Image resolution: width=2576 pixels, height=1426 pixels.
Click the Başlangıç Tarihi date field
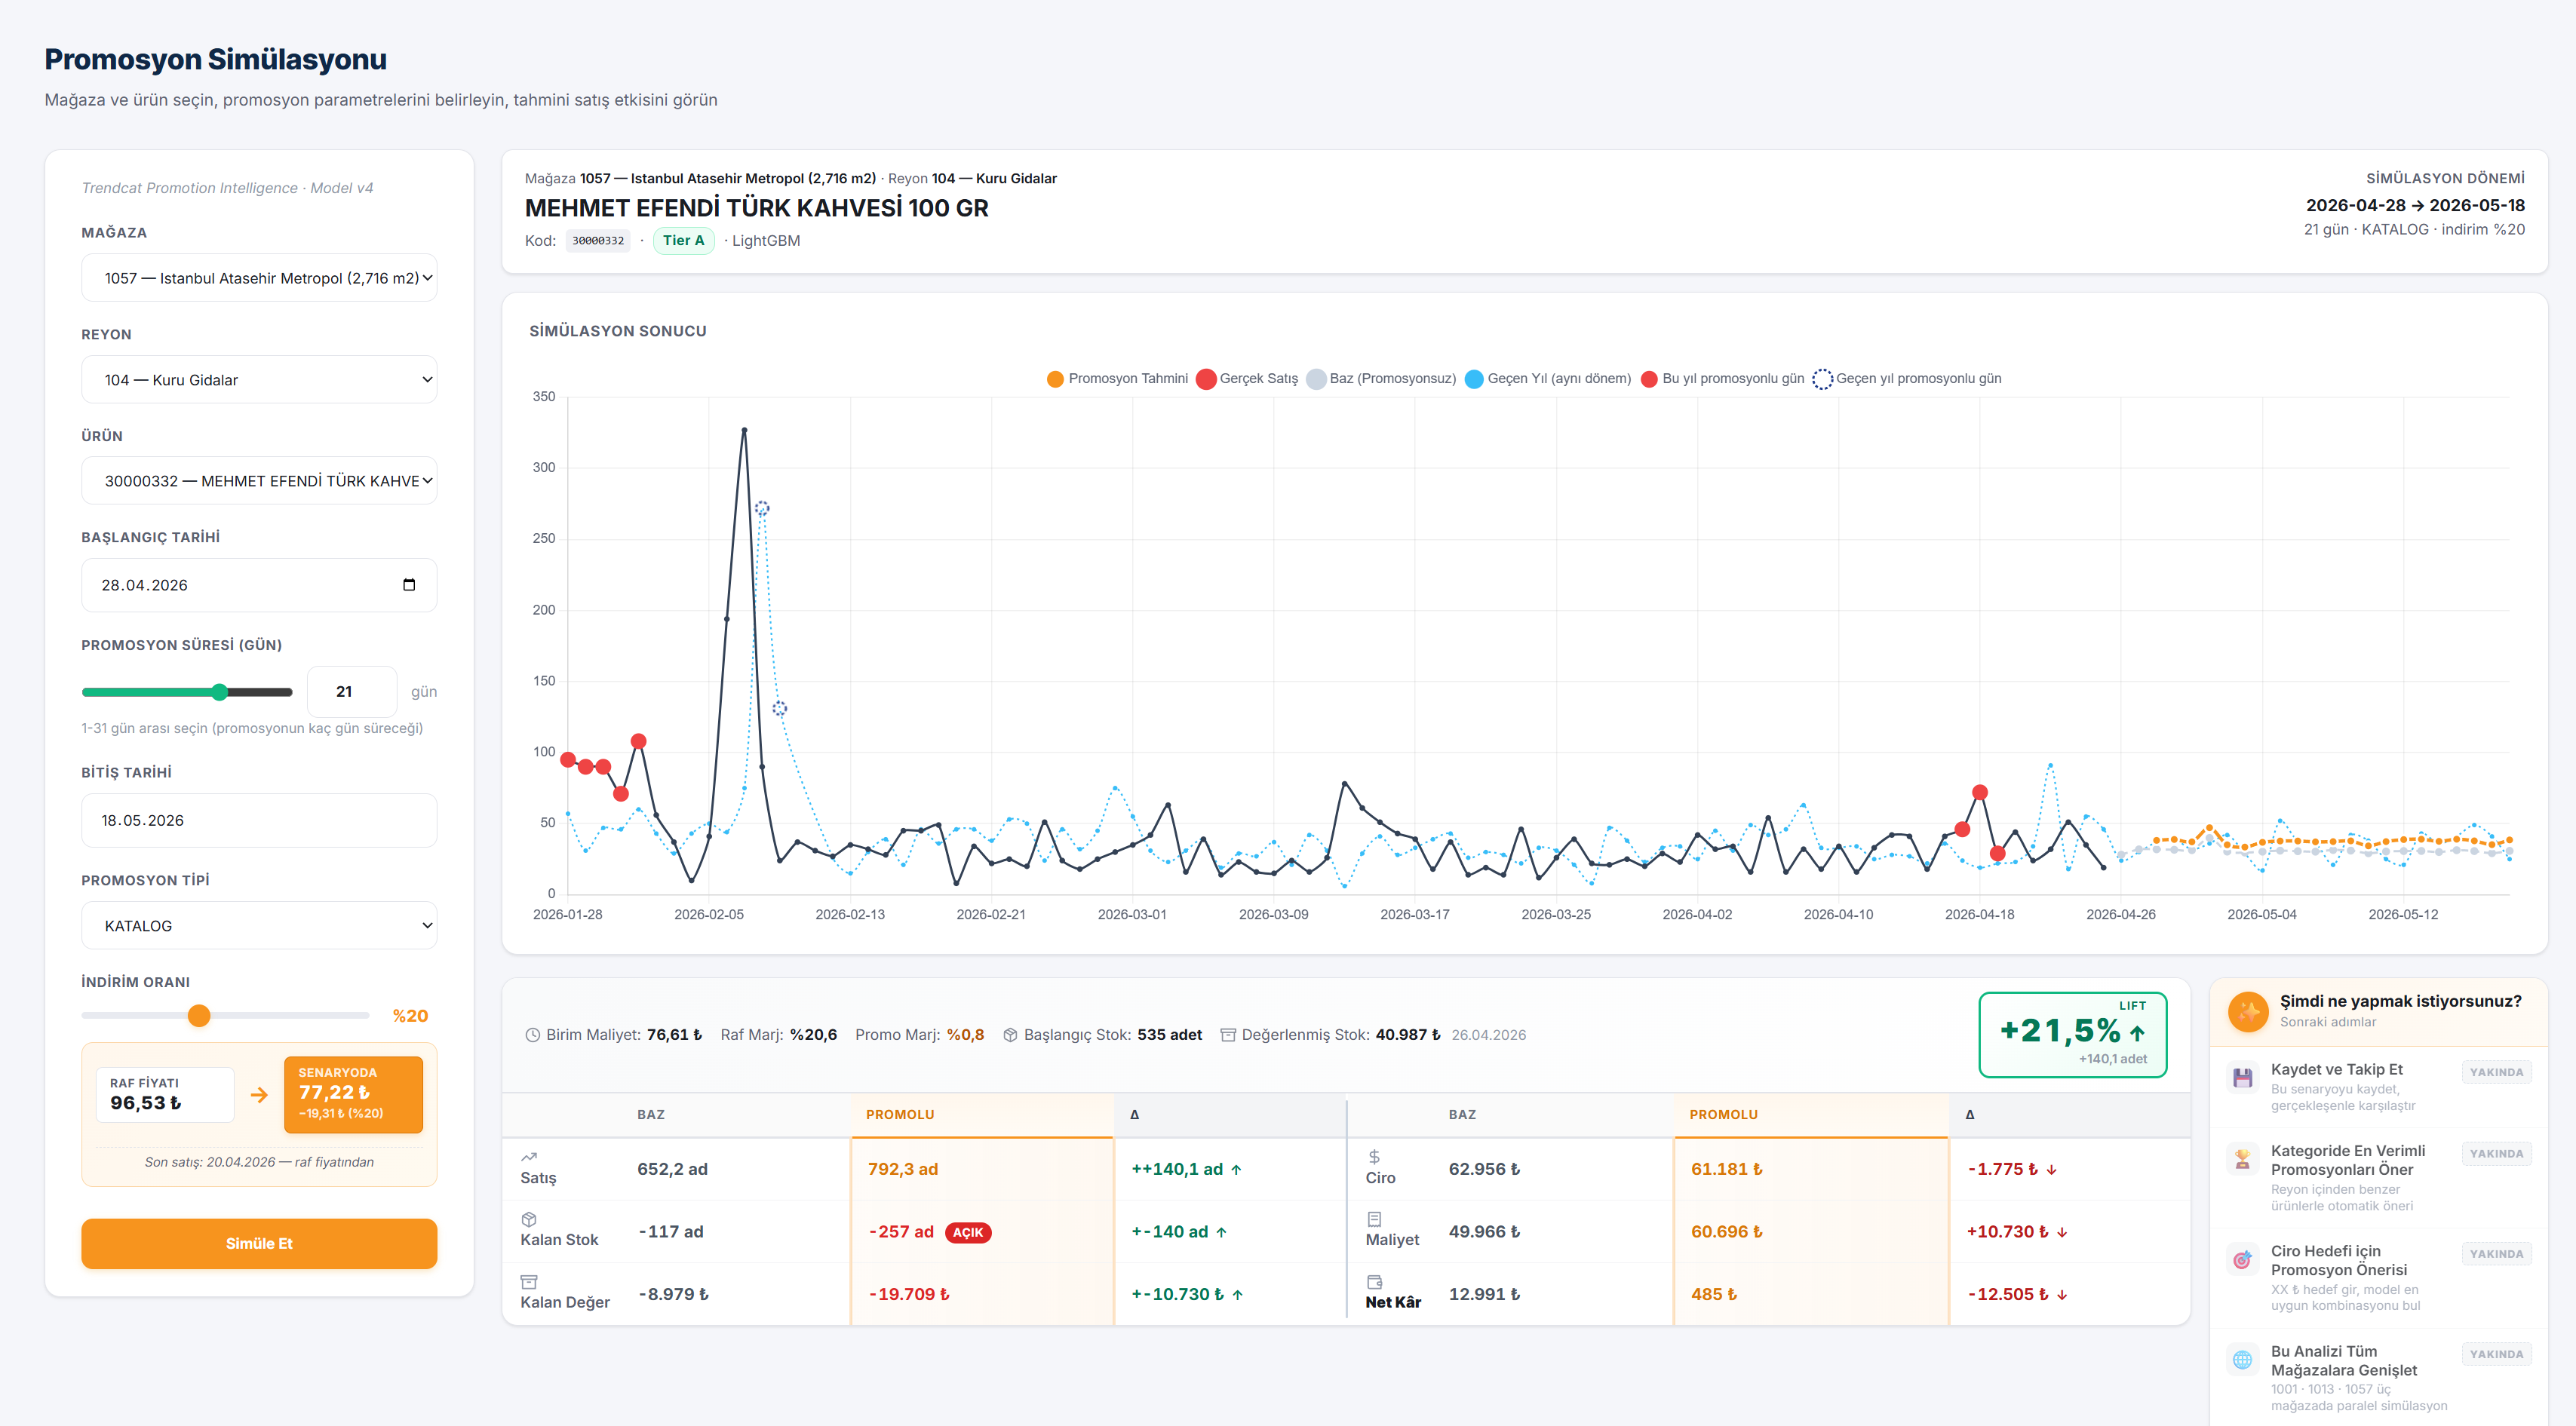pos(259,585)
